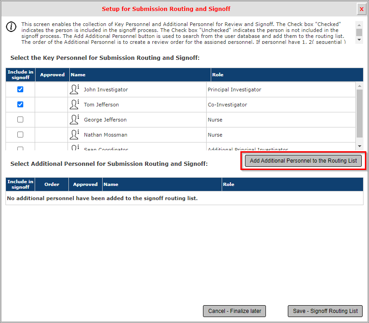
Task: Click Save - Signoff Routing List button
Action: point(325,311)
